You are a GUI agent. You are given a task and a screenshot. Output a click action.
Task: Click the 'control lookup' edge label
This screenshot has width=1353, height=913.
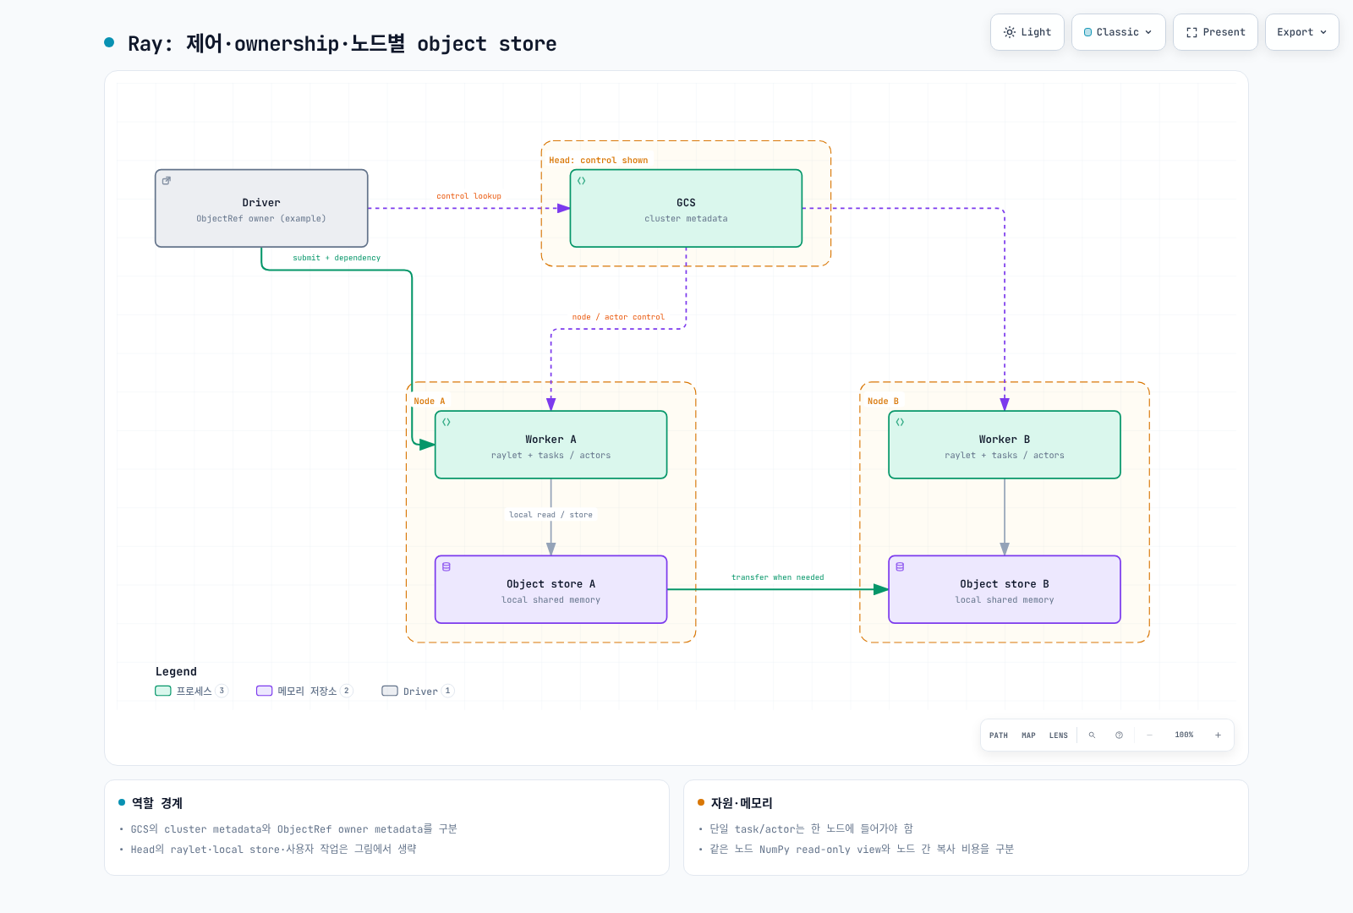(468, 196)
